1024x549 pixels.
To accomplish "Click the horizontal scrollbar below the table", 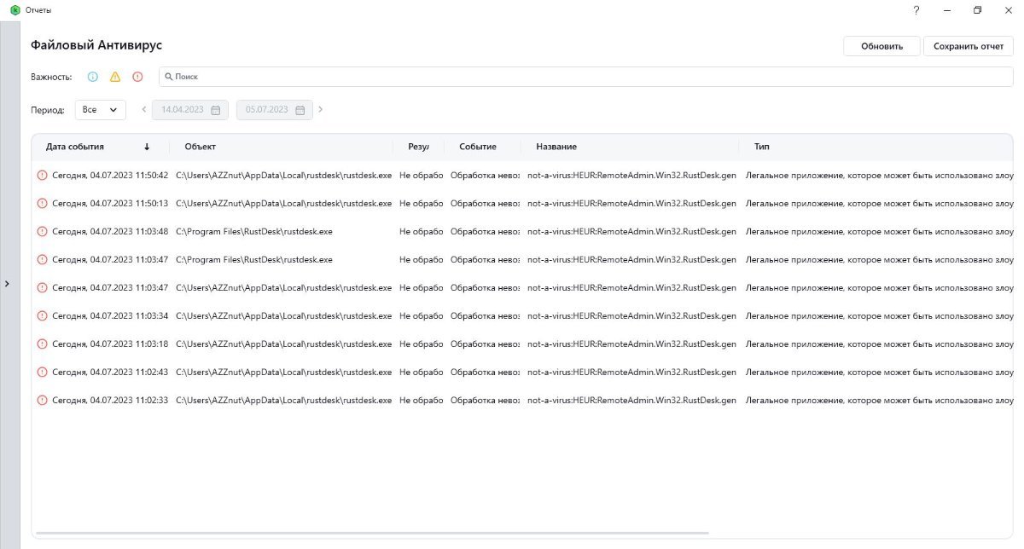I will 372,533.
